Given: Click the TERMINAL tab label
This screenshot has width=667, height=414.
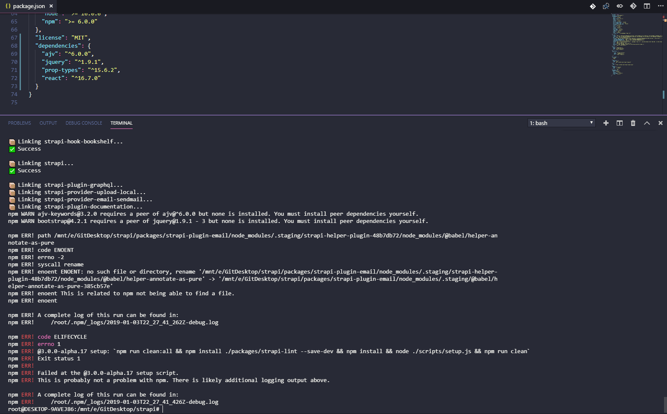Looking at the screenshot, I should (x=121, y=123).
